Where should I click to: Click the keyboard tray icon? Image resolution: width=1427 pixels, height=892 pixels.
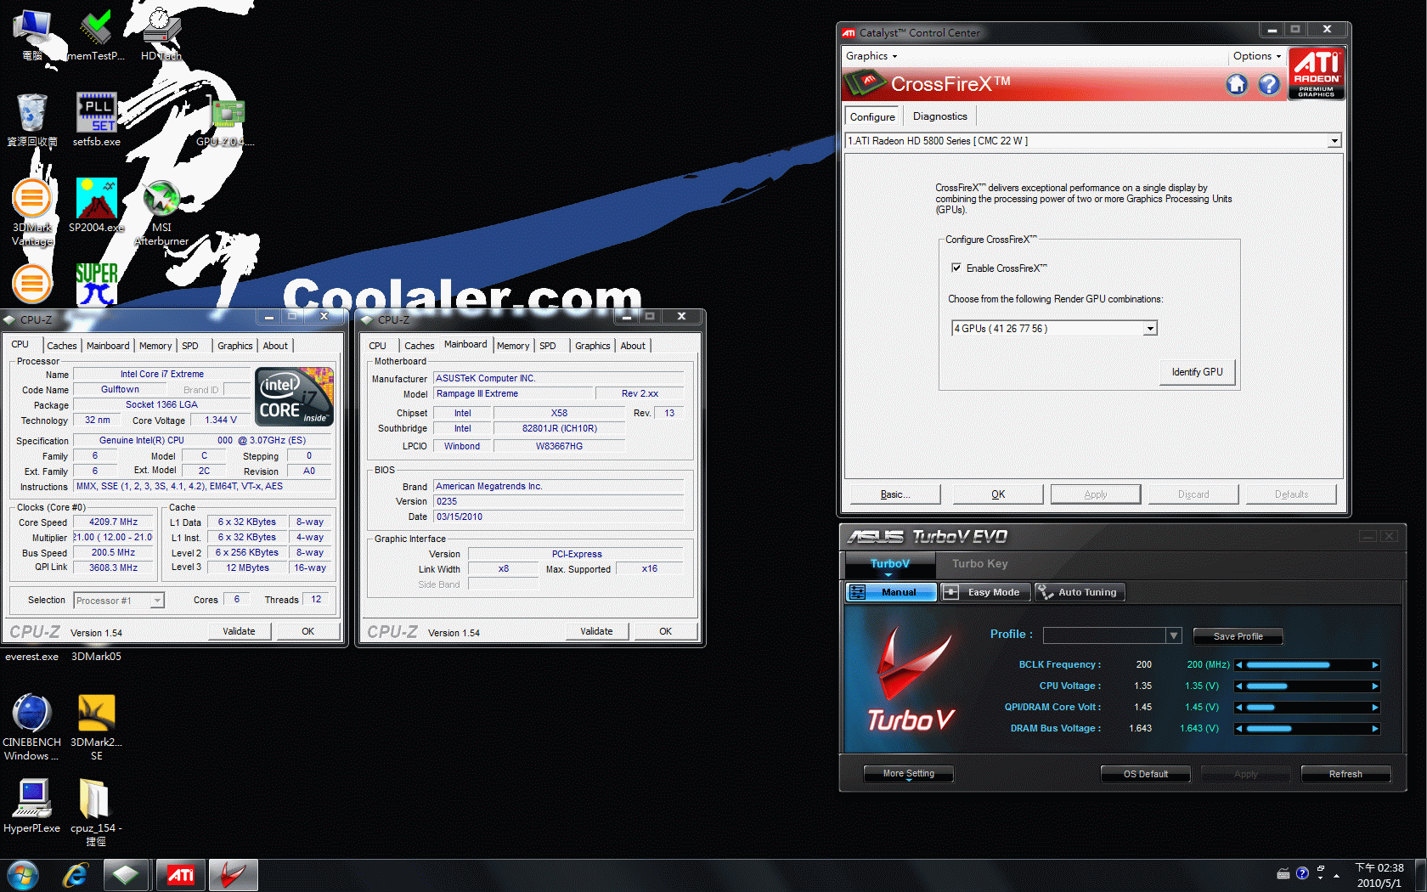tap(1283, 873)
